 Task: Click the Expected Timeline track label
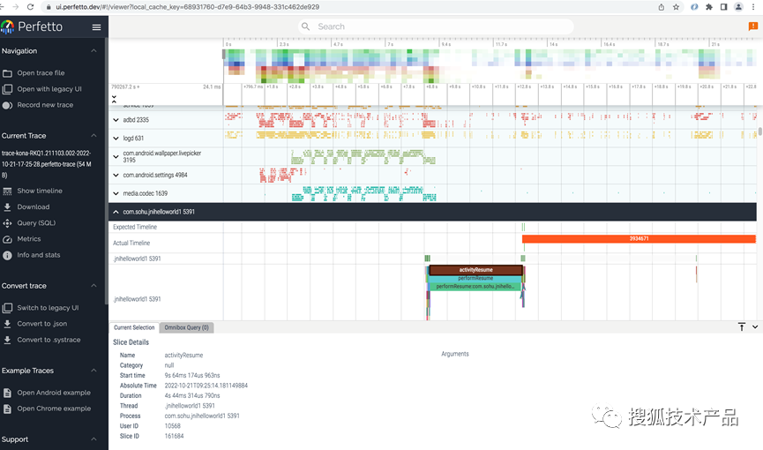(135, 227)
